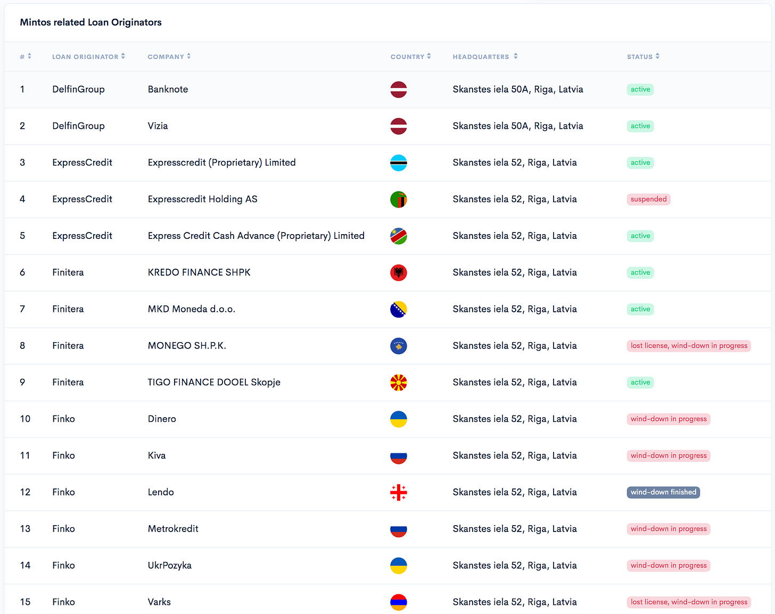Sort table by Country column
The height and width of the screenshot is (614, 775).
[x=410, y=56]
